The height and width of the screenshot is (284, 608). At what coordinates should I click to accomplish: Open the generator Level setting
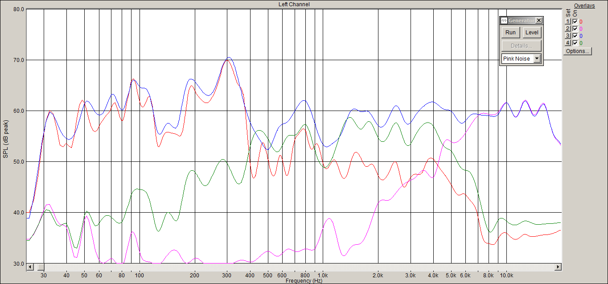click(x=532, y=33)
